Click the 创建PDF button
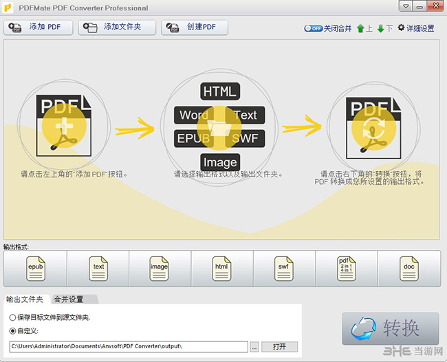This screenshot has height=362, width=447. point(195,27)
